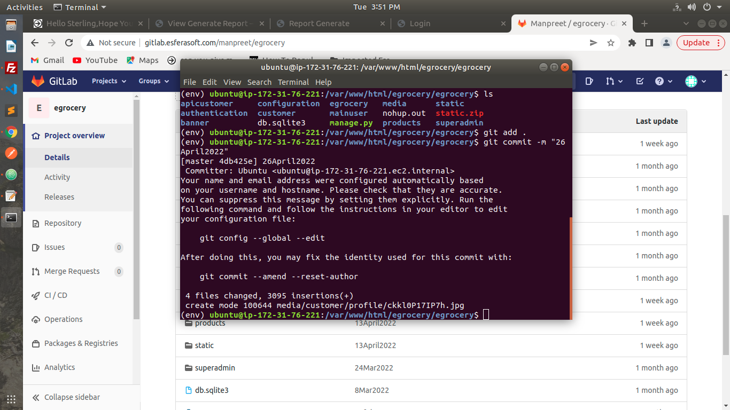Image resolution: width=730 pixels, height=410 pixels.
Task: Open Sublime Text from the dock
Action: (x=11, y=111)
